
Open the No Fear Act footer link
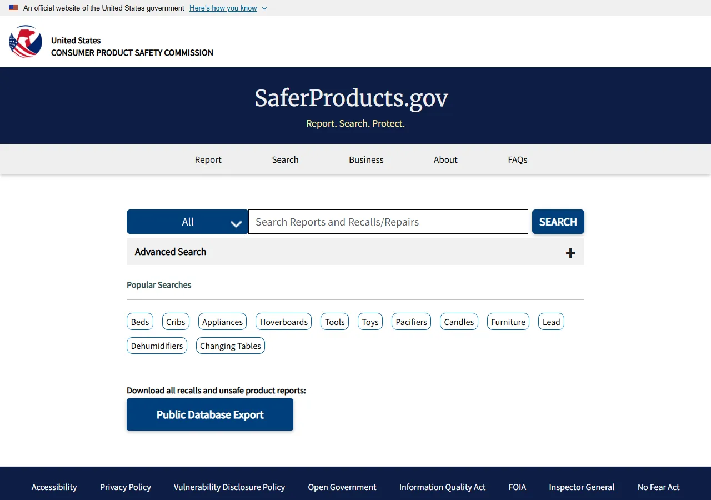click(x=658, y=487)
